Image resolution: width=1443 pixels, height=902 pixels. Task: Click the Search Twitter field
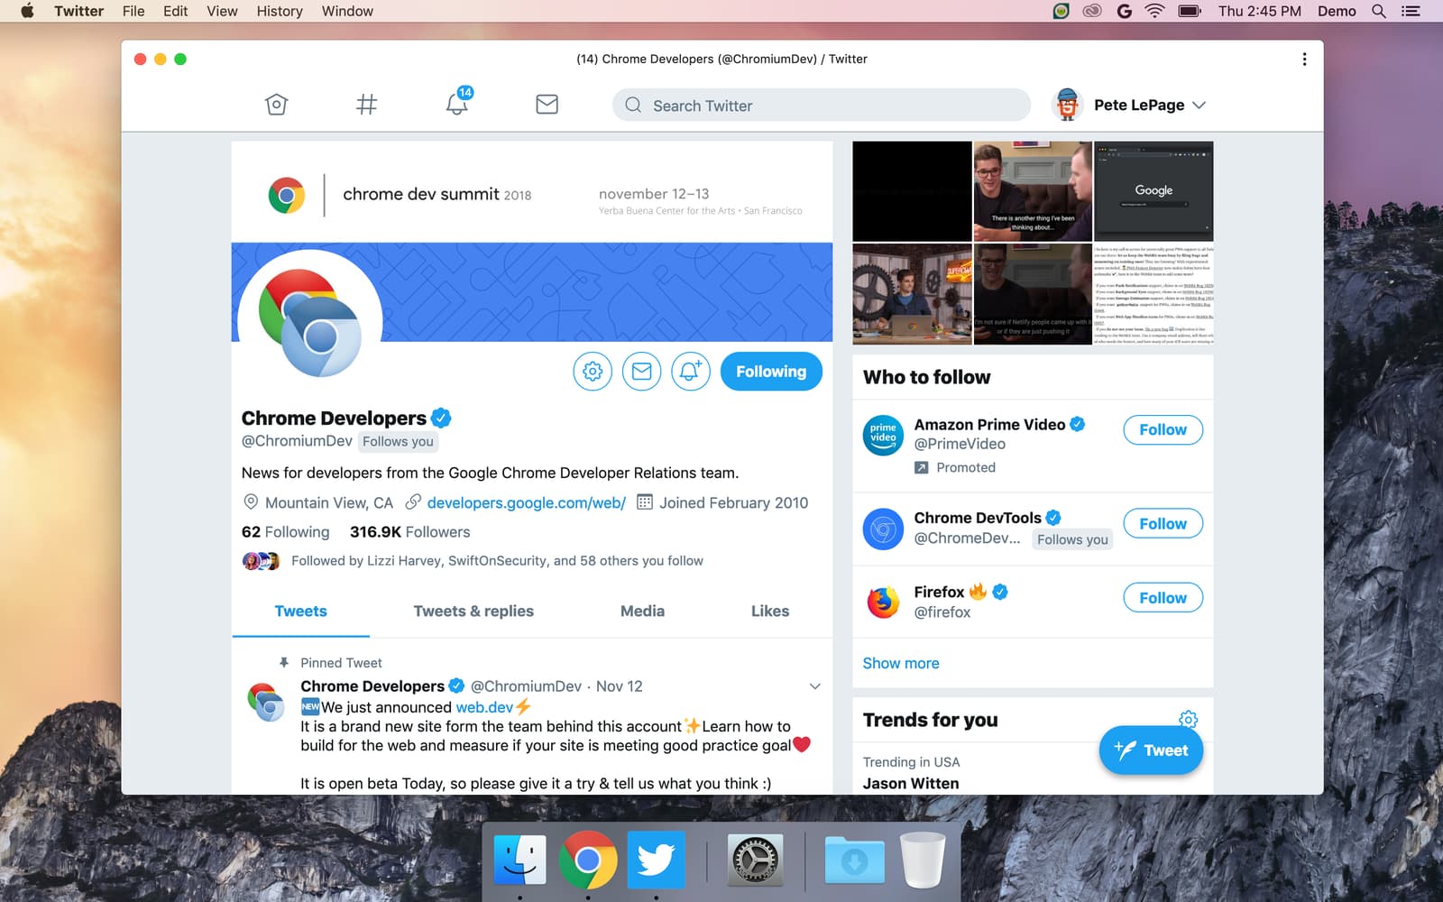click(x=820, y=105)
